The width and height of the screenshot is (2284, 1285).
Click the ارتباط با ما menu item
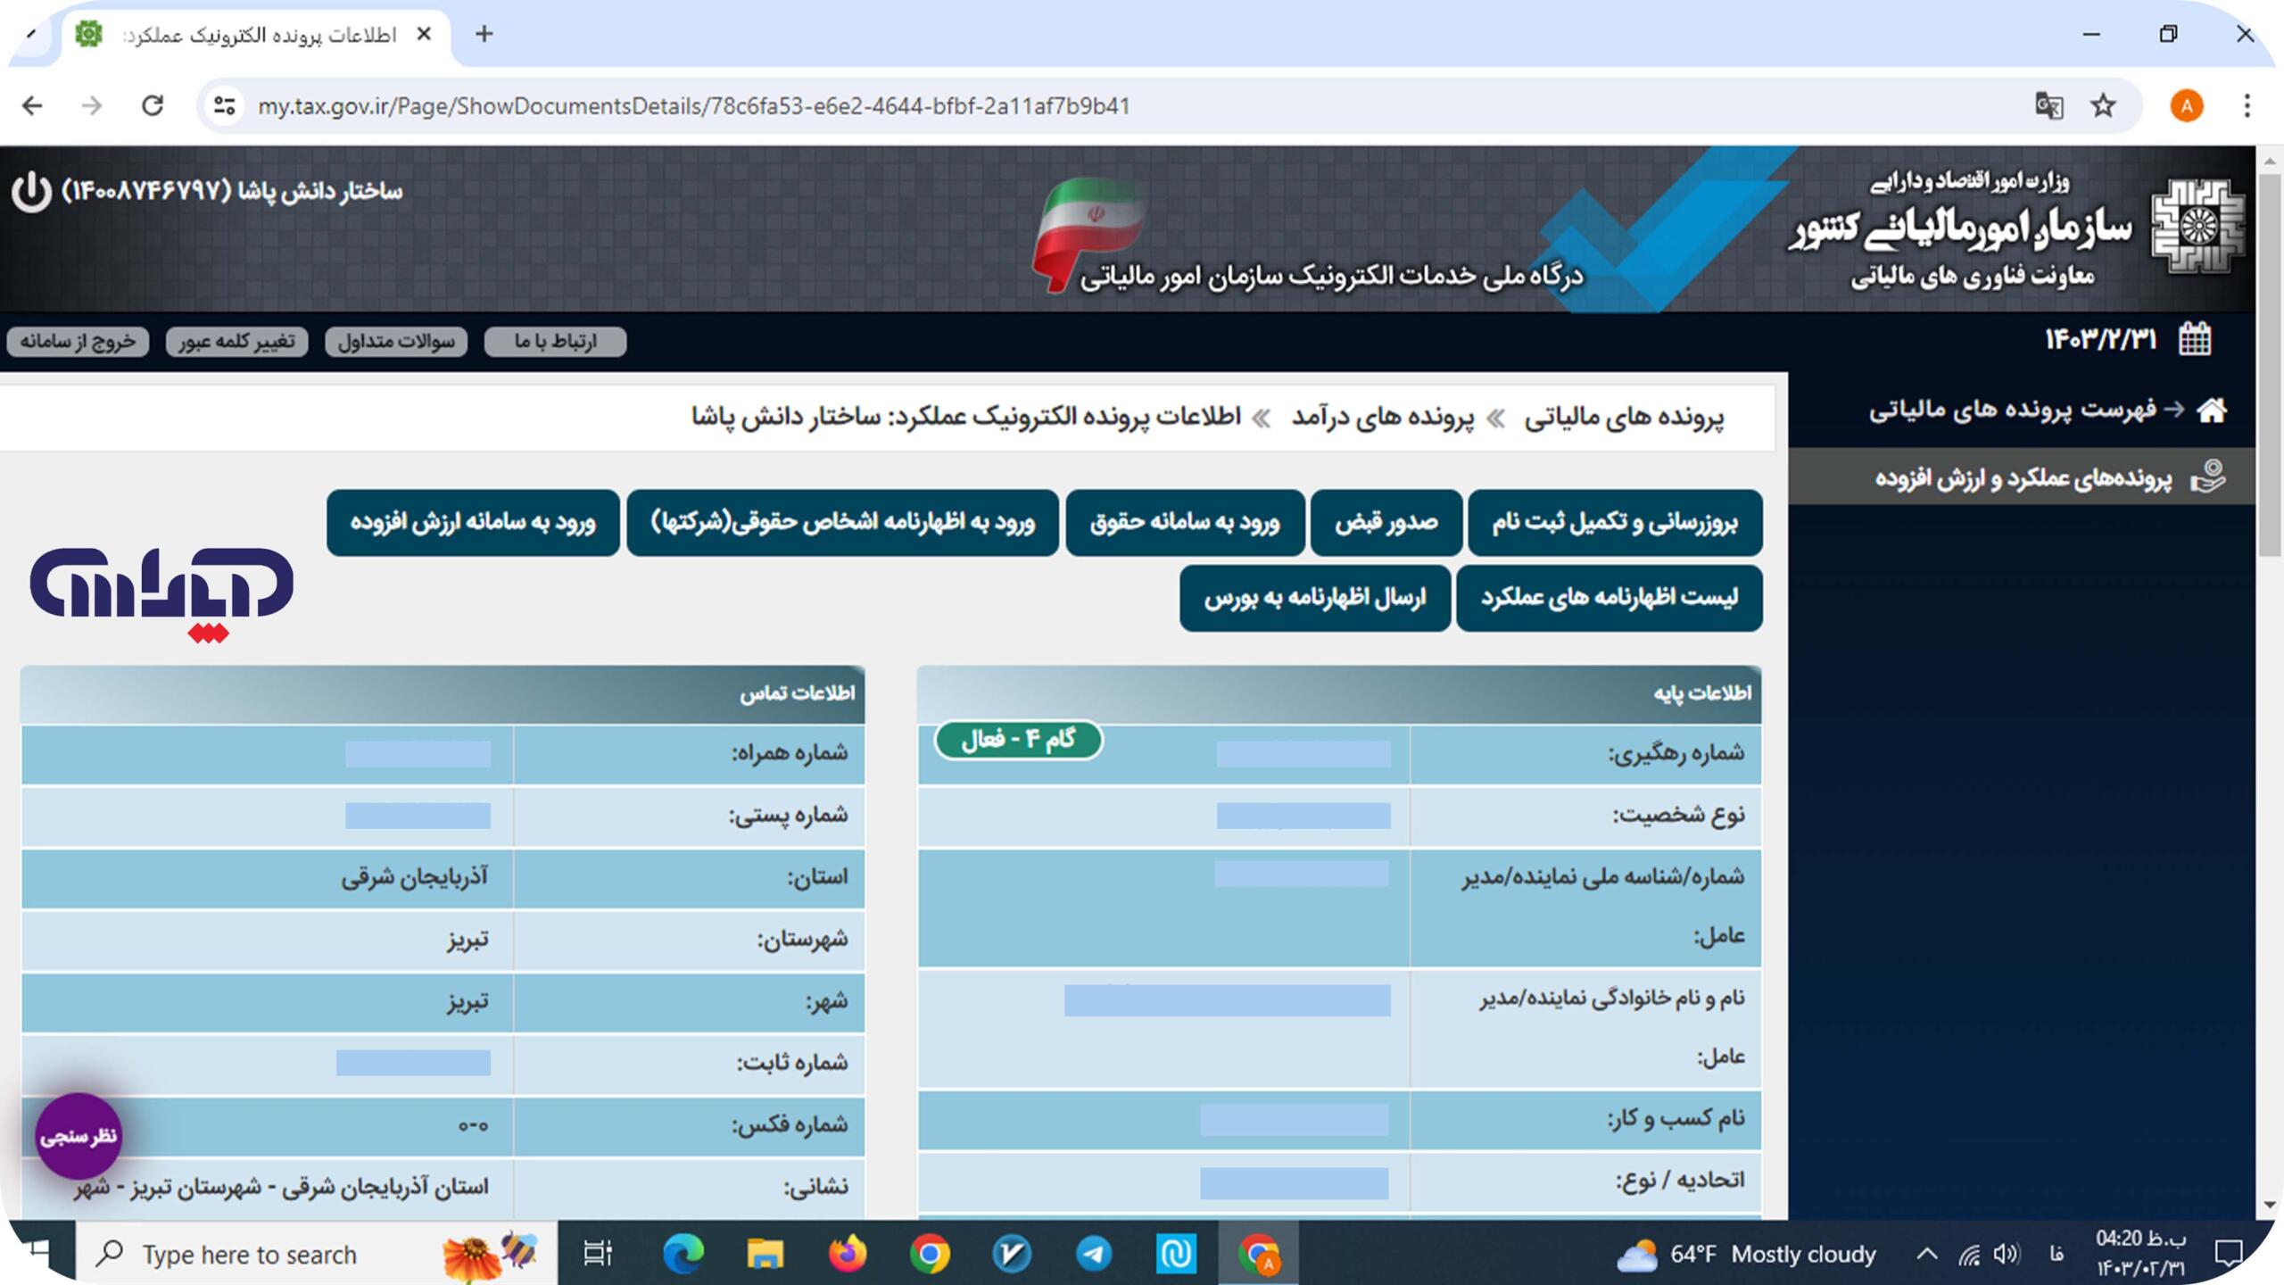[553, 342]
